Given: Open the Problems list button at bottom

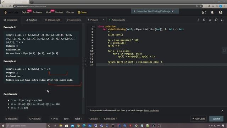Looking at the screenshot, I should click(x=11, y=119).
